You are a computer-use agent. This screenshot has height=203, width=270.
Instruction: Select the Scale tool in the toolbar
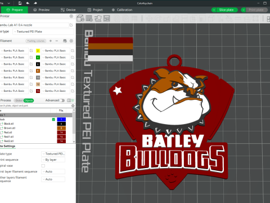(166, 18)
